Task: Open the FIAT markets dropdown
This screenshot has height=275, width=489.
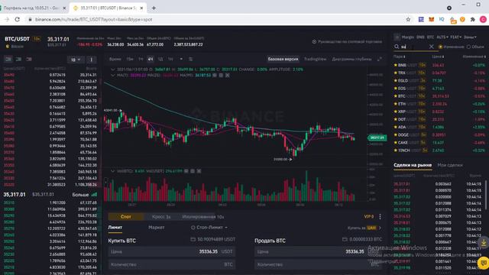Action: [x=455, y=37]
